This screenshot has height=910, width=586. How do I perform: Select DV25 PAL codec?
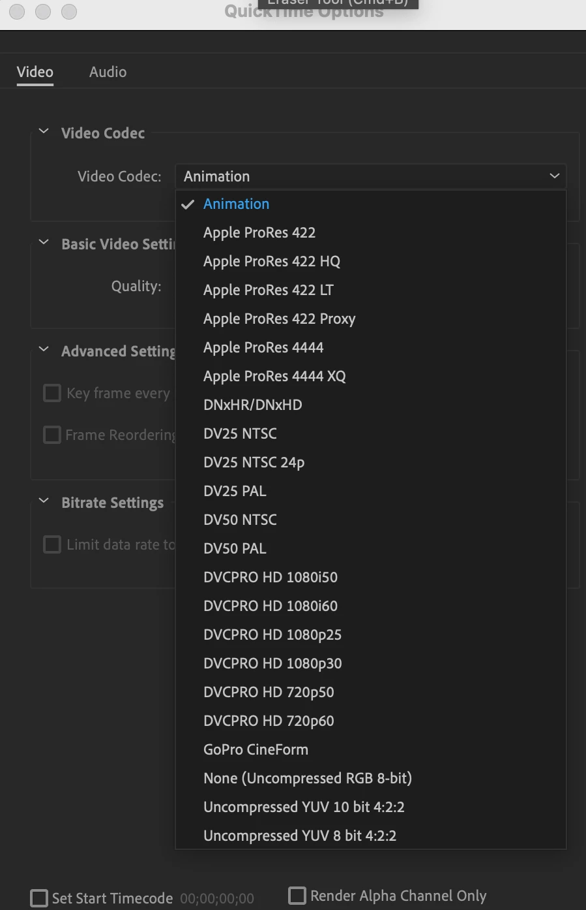pyautogui.click(x=370, y=491)
